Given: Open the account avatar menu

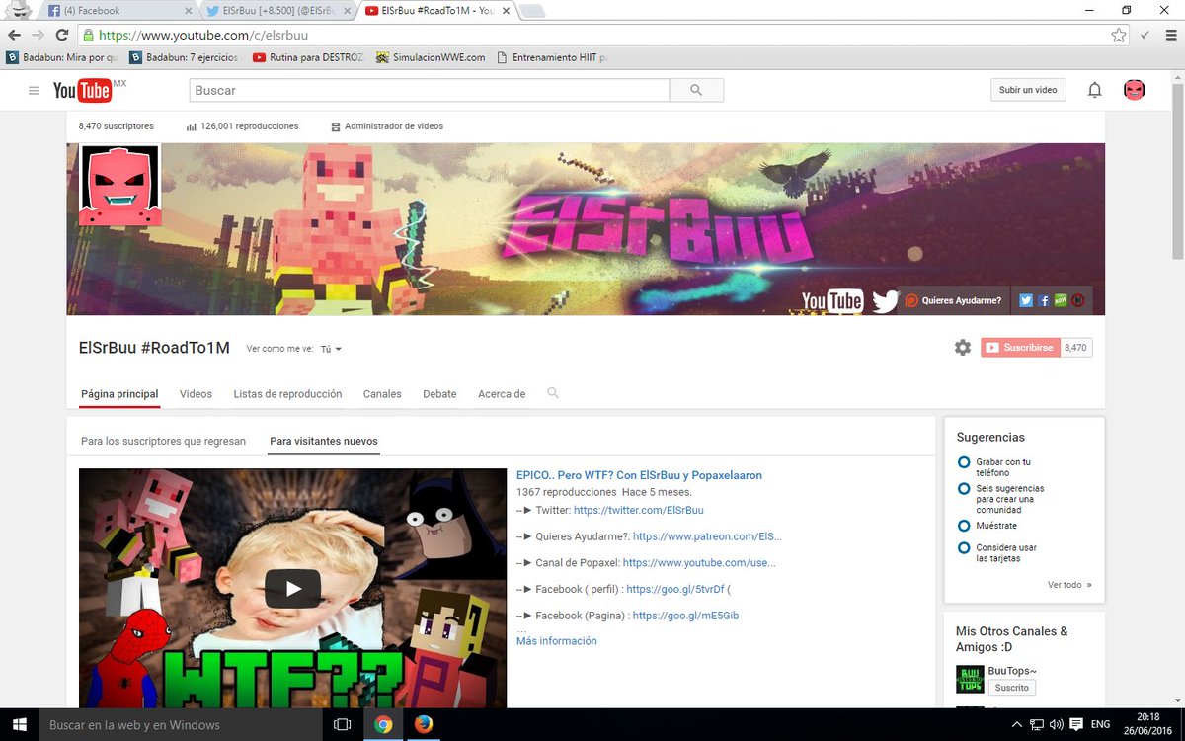Looking at the screenshot, I should click(1135, 90).
